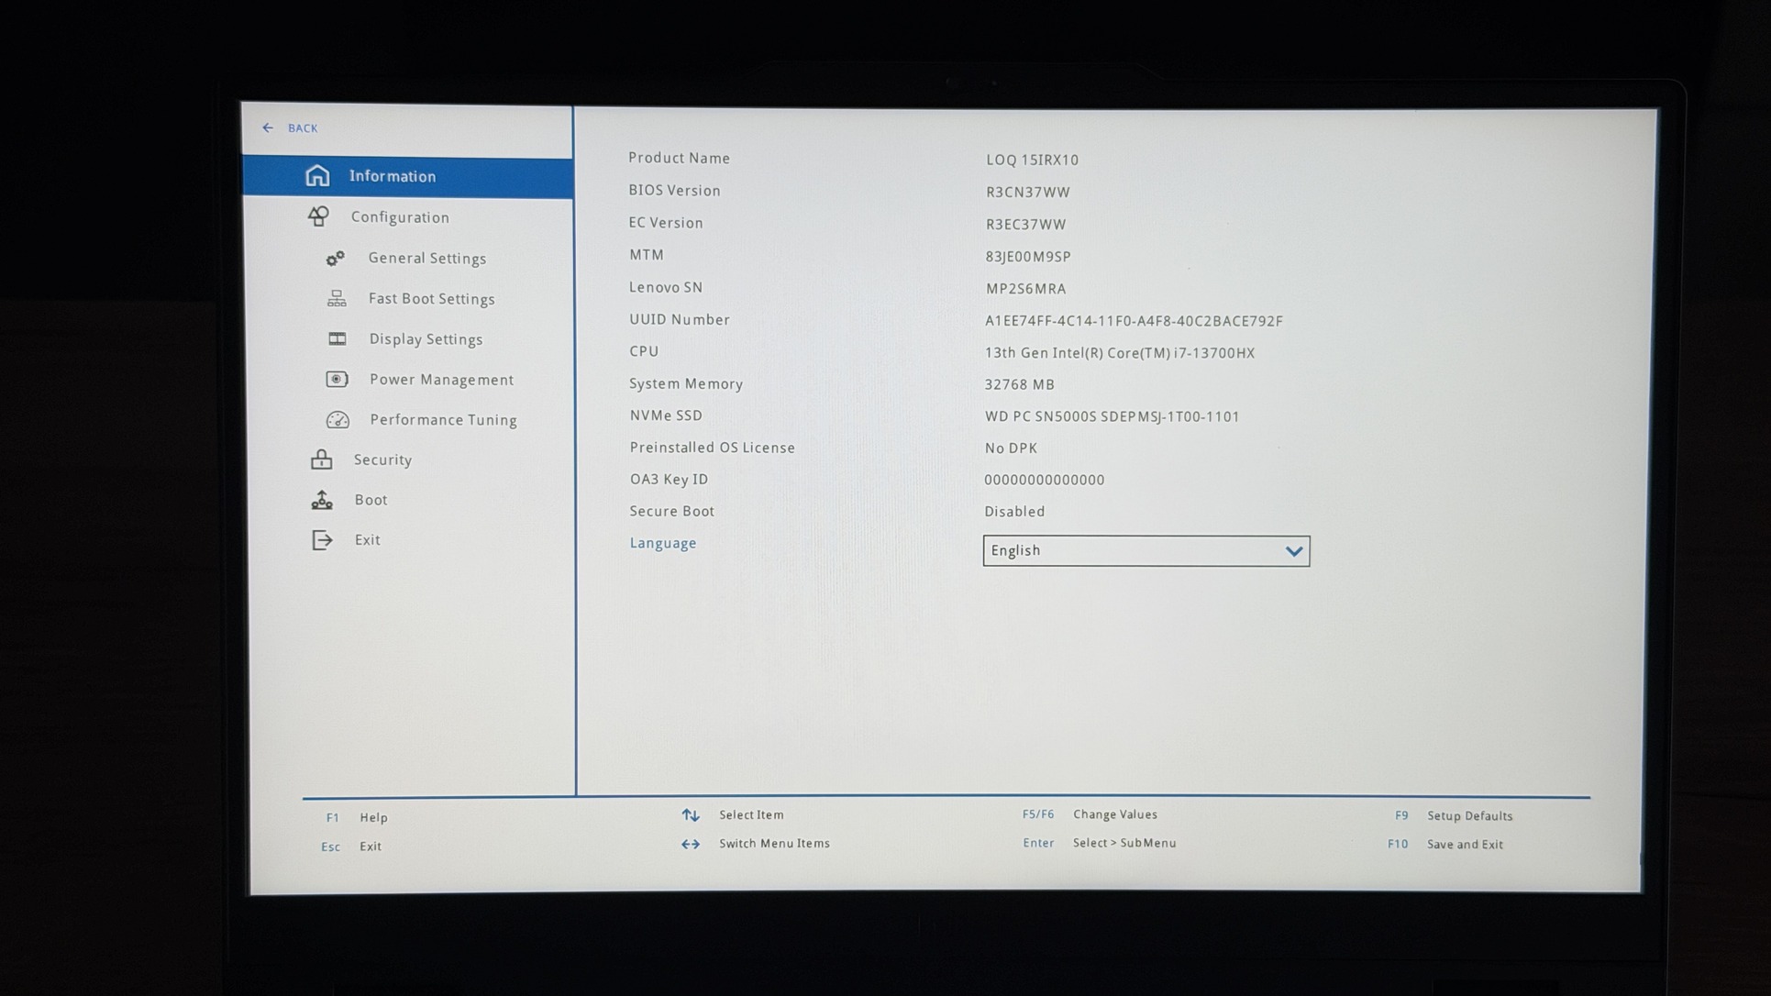Image resolution: width=1771 pixels, height=996 pixels.
Task: Click the Exit door icon
Action: point(322,540)
